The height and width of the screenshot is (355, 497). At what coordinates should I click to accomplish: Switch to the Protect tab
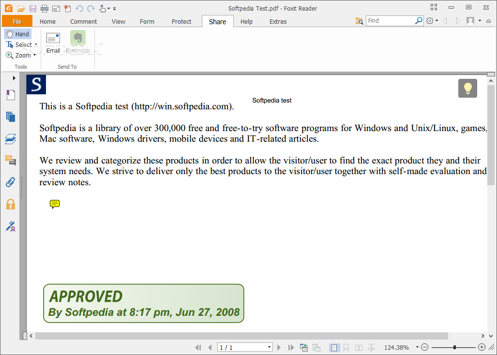tap(181, 21)
